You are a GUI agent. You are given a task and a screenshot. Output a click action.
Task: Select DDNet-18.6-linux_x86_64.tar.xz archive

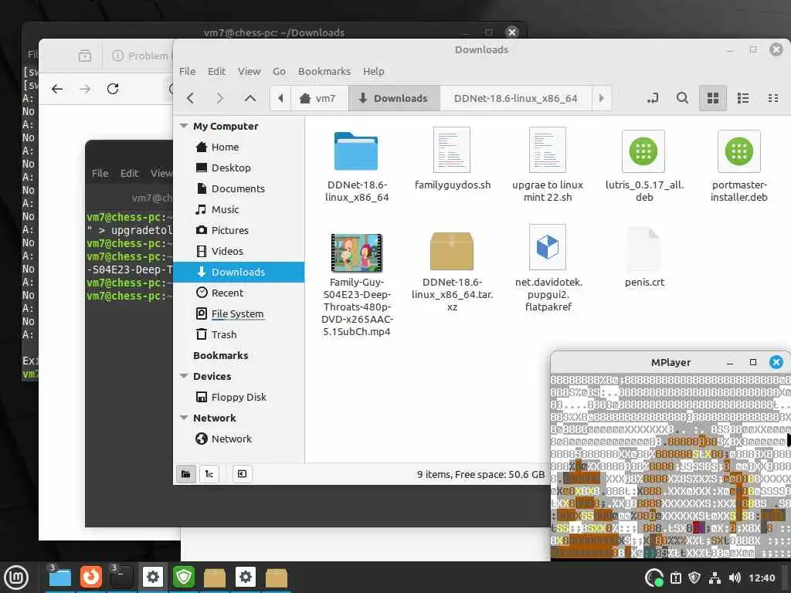tap(452, 251)
